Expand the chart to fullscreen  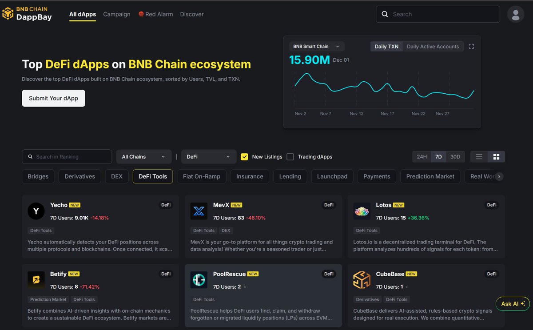tap(471, 47)
